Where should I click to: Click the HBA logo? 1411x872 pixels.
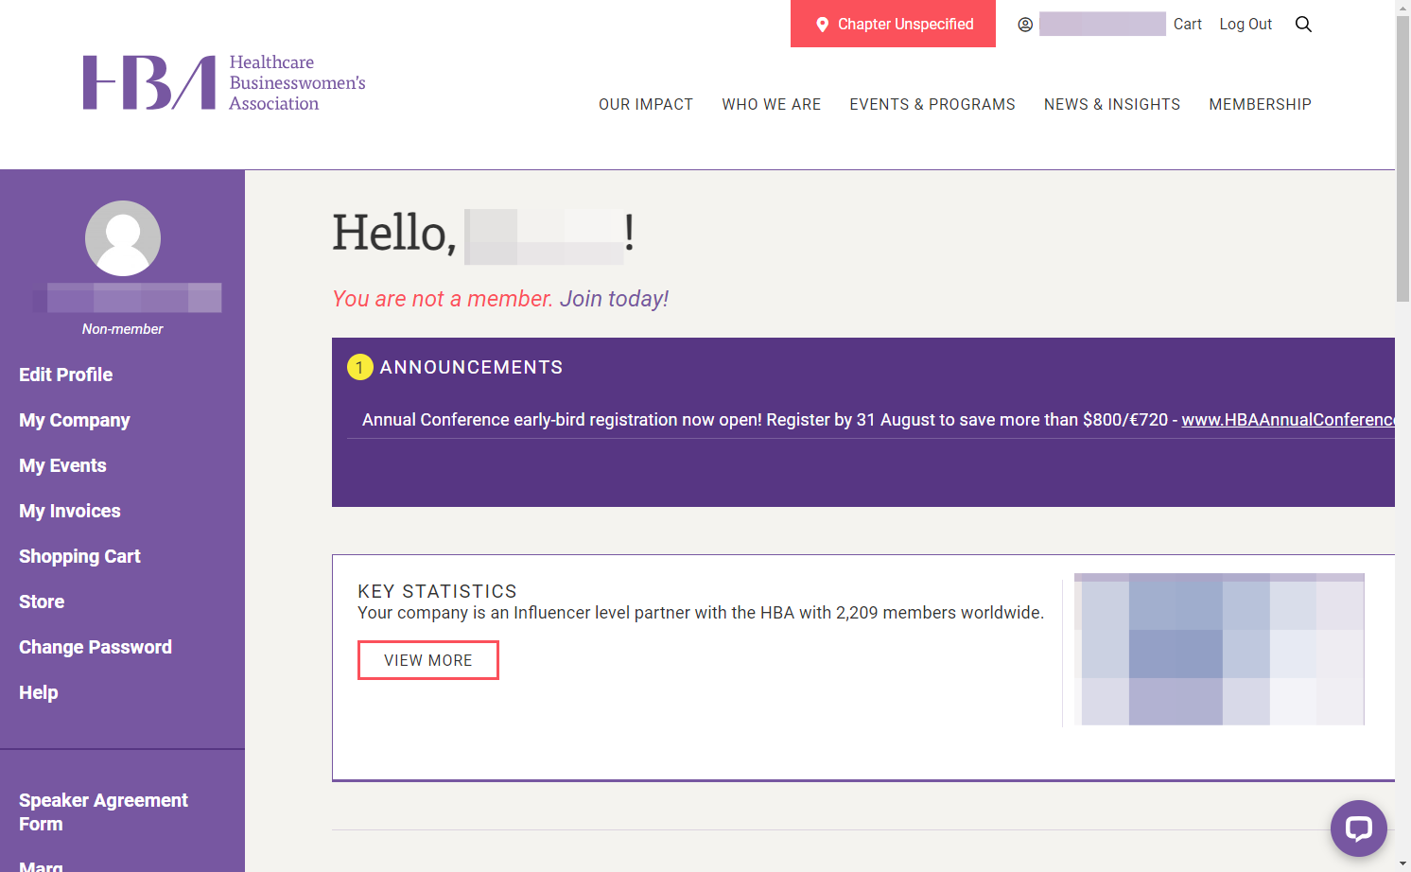[x=224, y=83]
